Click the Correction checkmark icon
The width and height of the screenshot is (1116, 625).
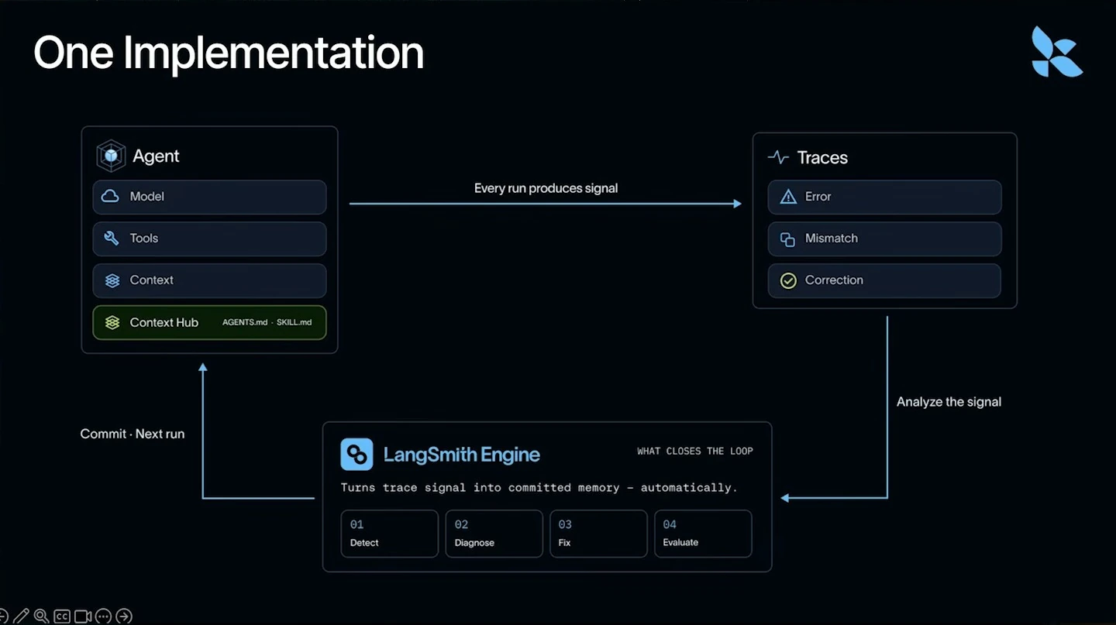point(788,280)
